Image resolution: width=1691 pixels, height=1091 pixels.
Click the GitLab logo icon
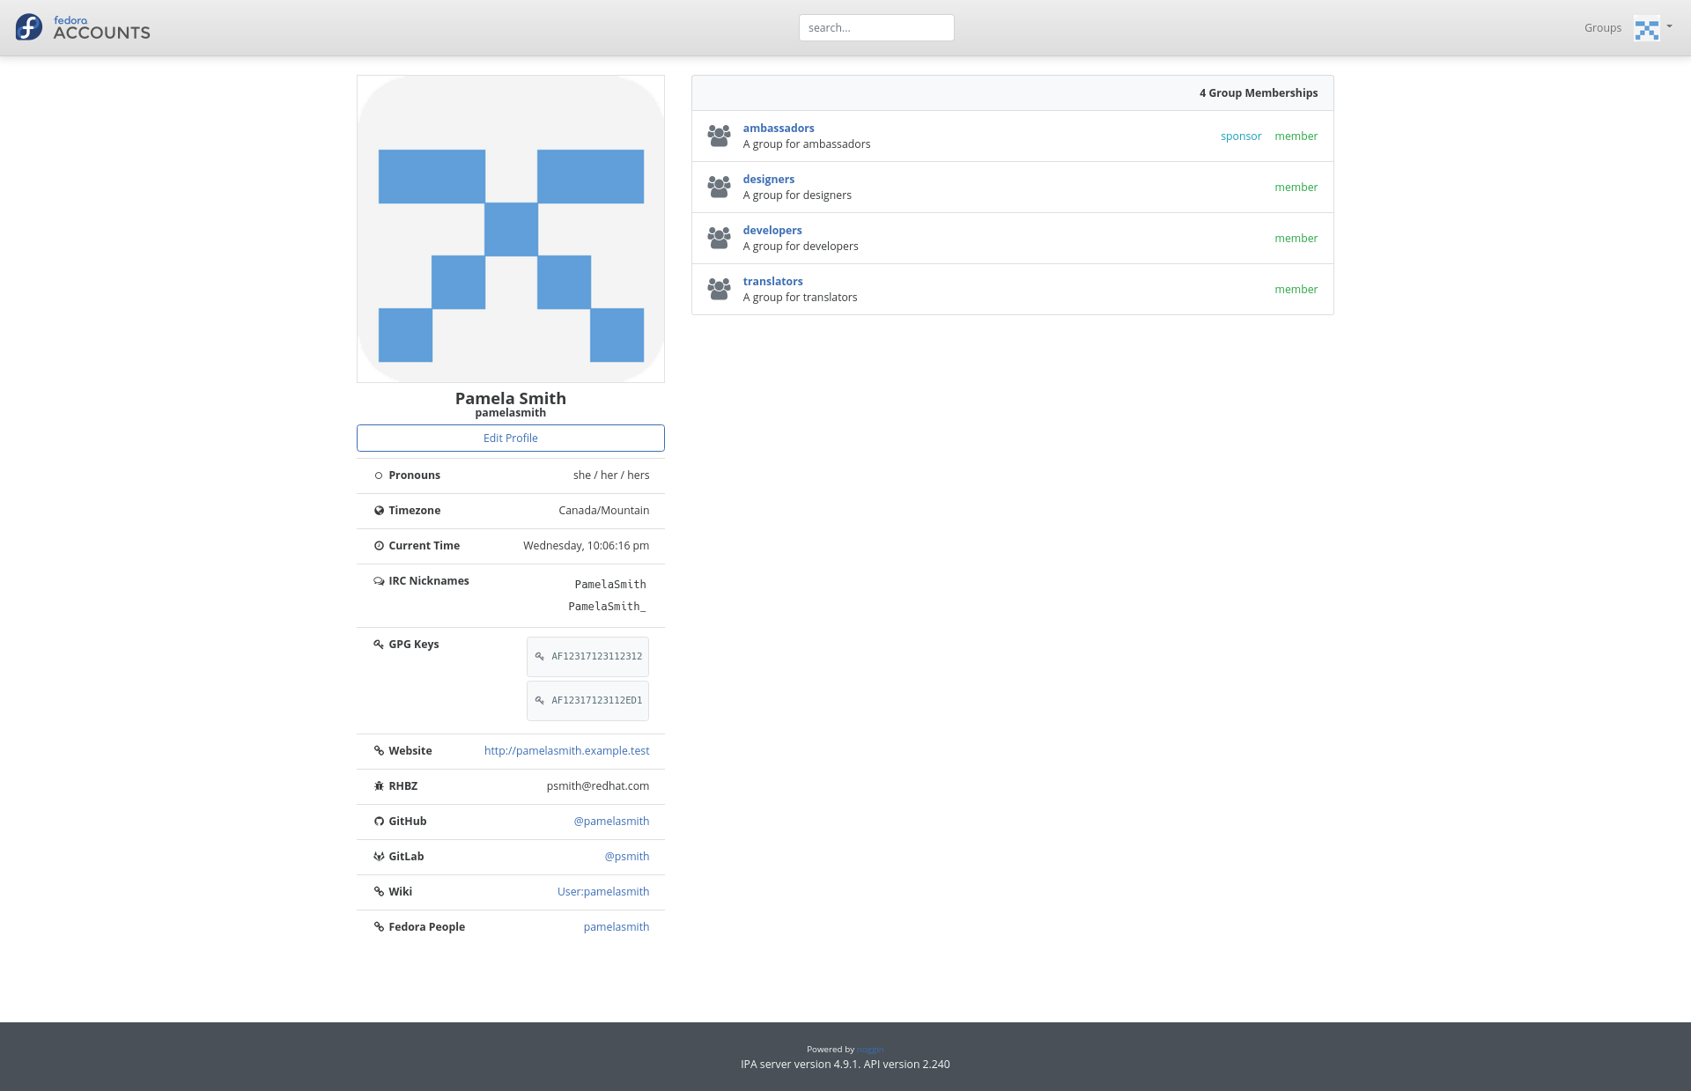(379, 857)
